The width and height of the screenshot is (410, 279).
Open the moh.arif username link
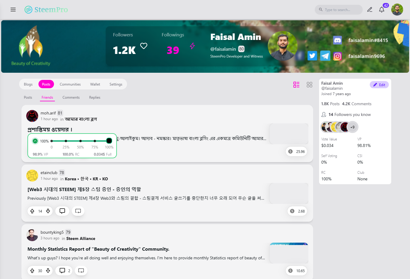point(48,113)
